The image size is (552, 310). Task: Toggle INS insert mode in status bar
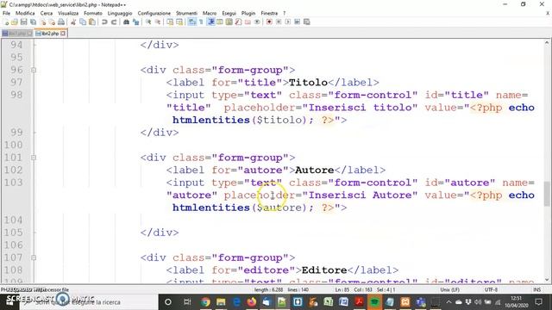[x=536, y=289]
